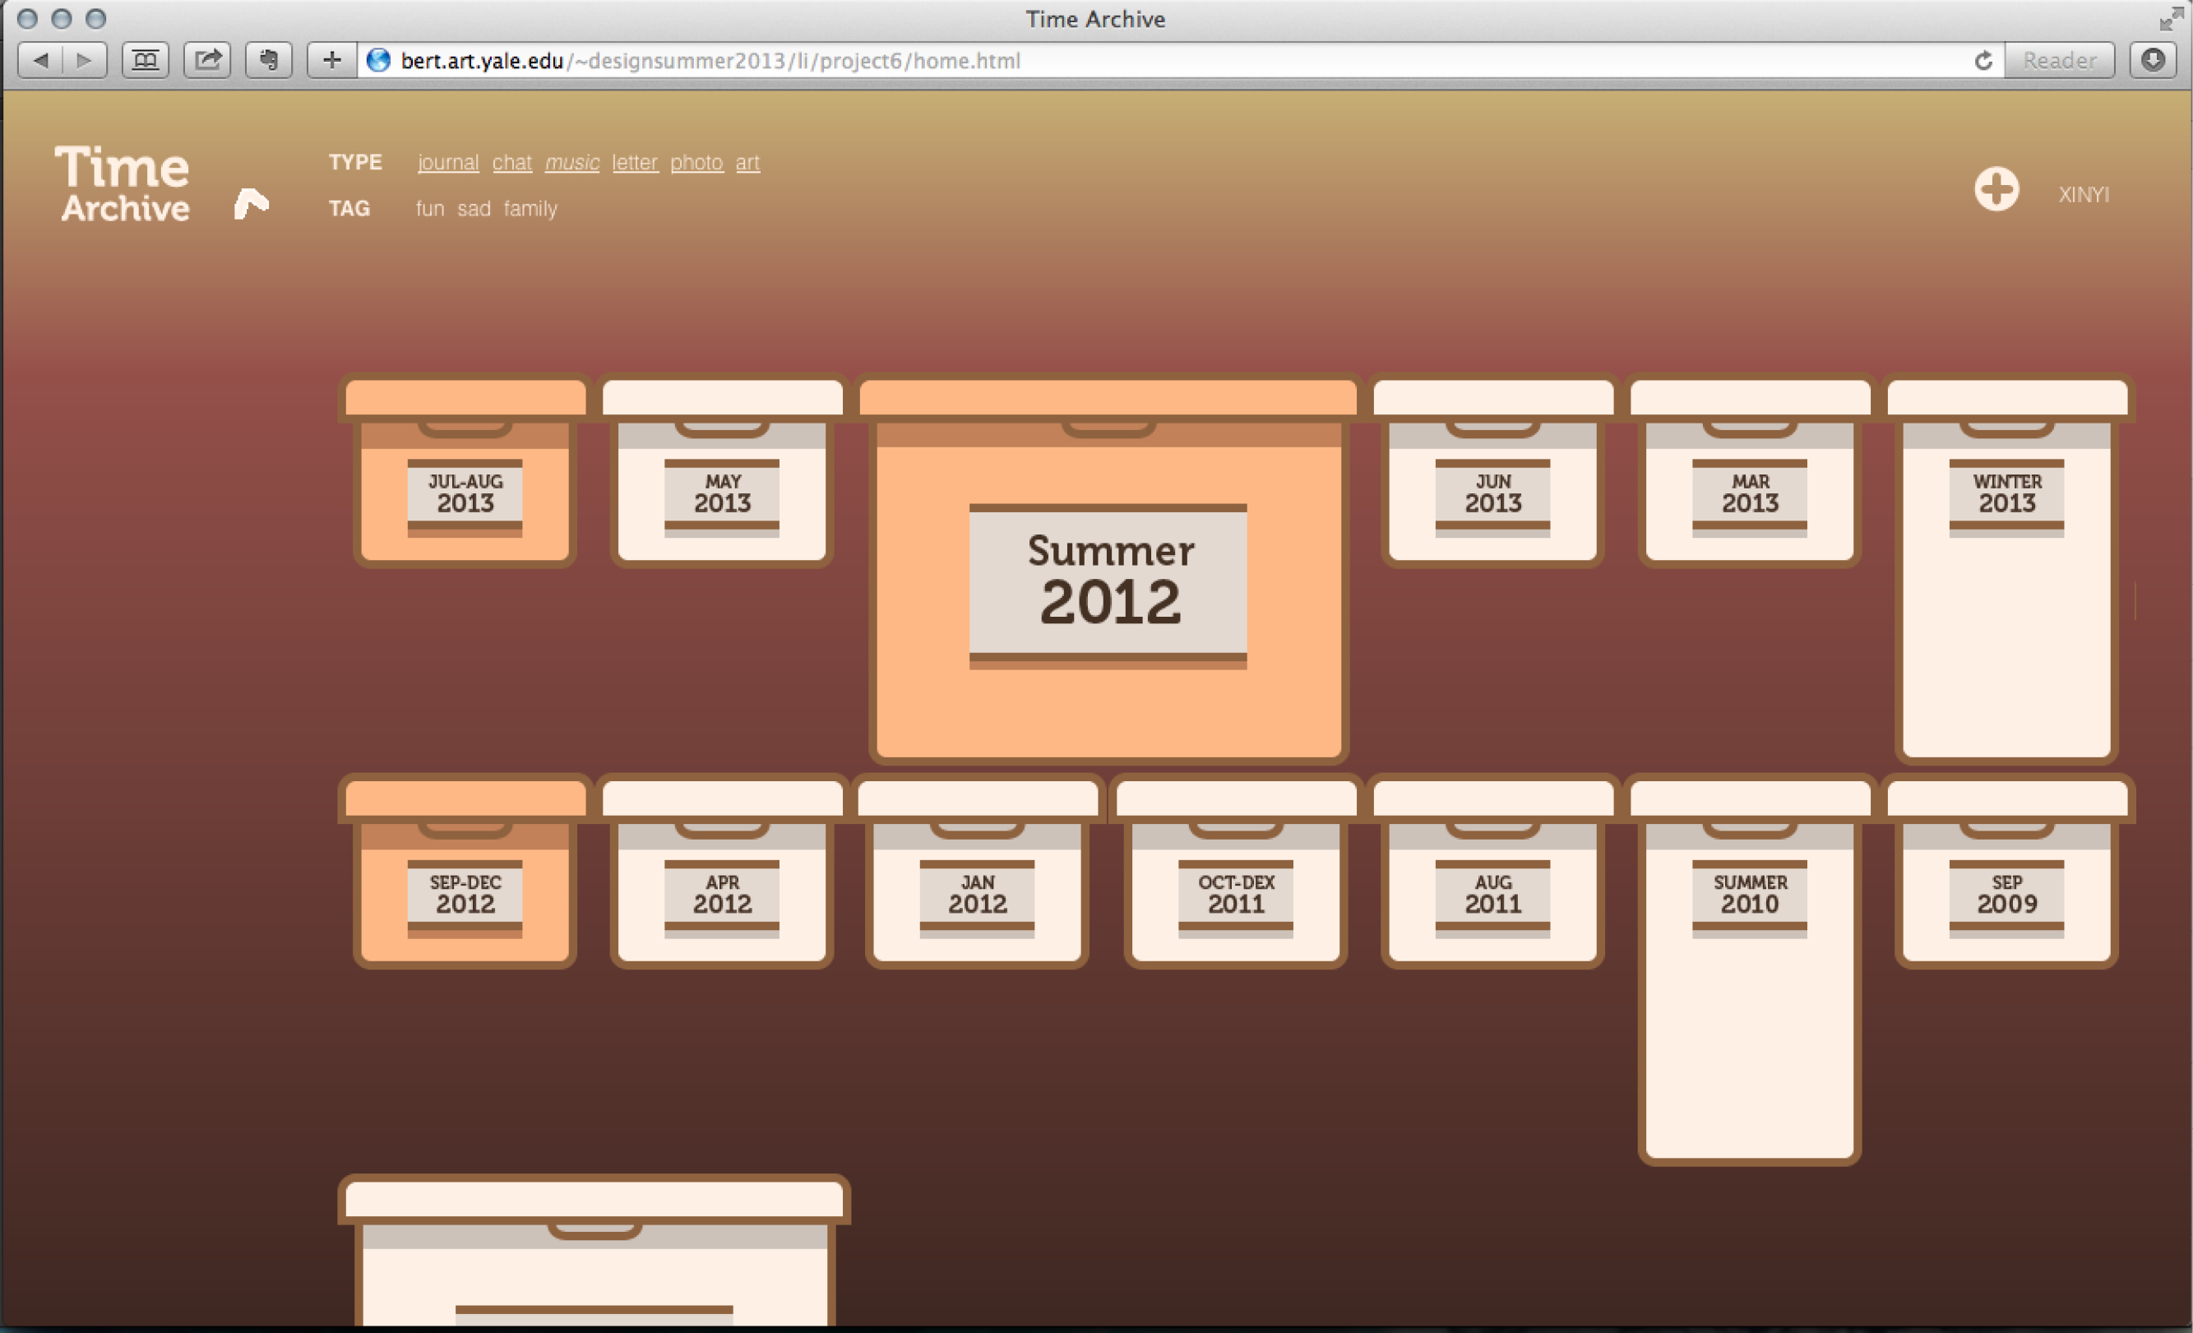Open the SEP 2009 archive box
Viewport: 2193px width, 1333px height.
coord(2006,872)
